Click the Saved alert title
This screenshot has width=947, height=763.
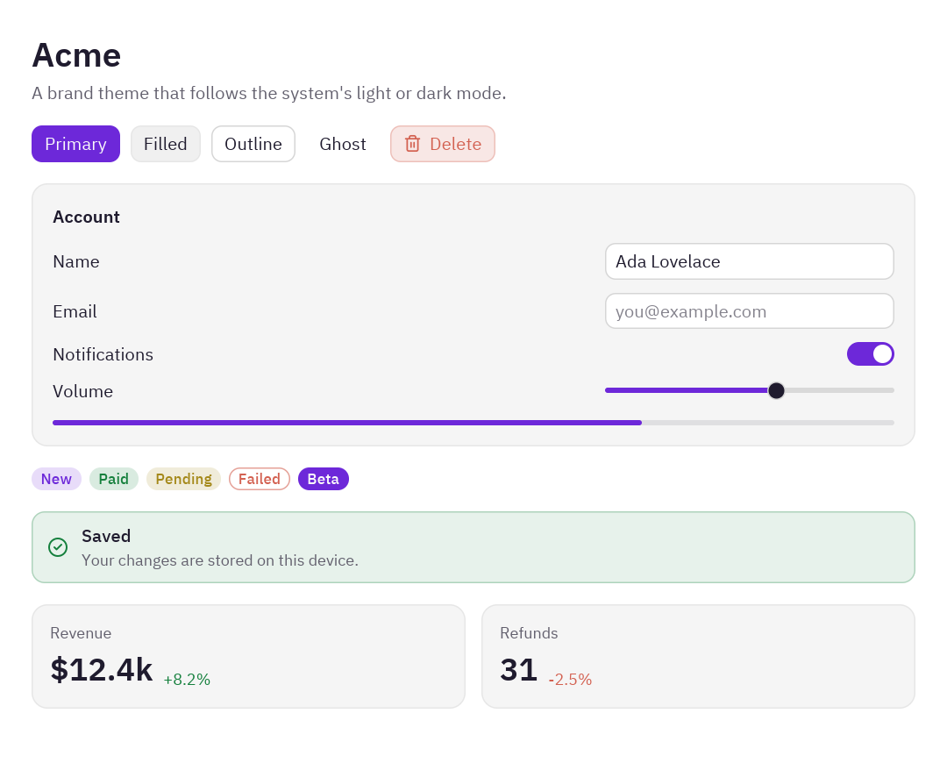[106, 536]
